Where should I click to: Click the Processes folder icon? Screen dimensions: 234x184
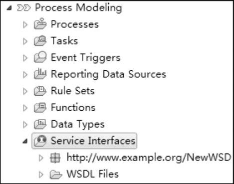click(x=40, y=24)
